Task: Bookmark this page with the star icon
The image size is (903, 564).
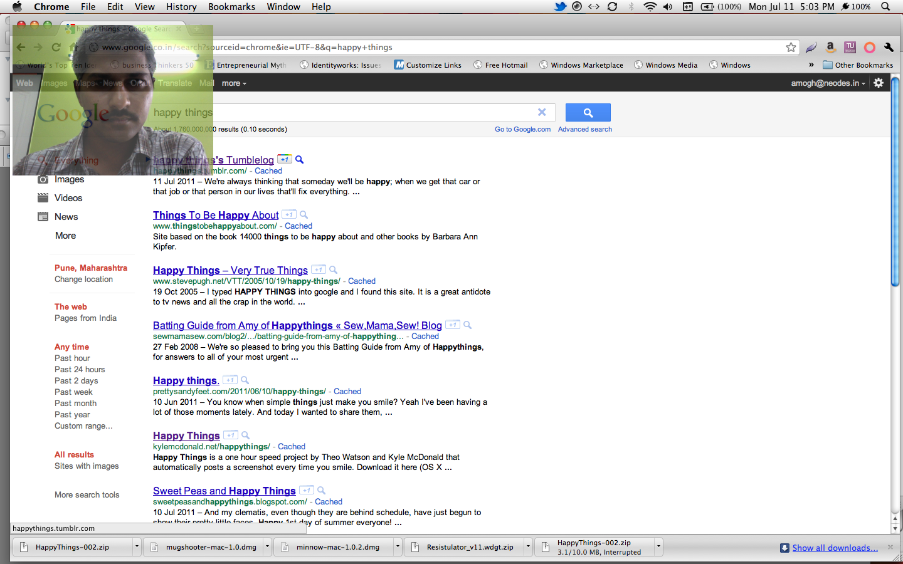Action: pyautogui.click(x=791, y=48)
